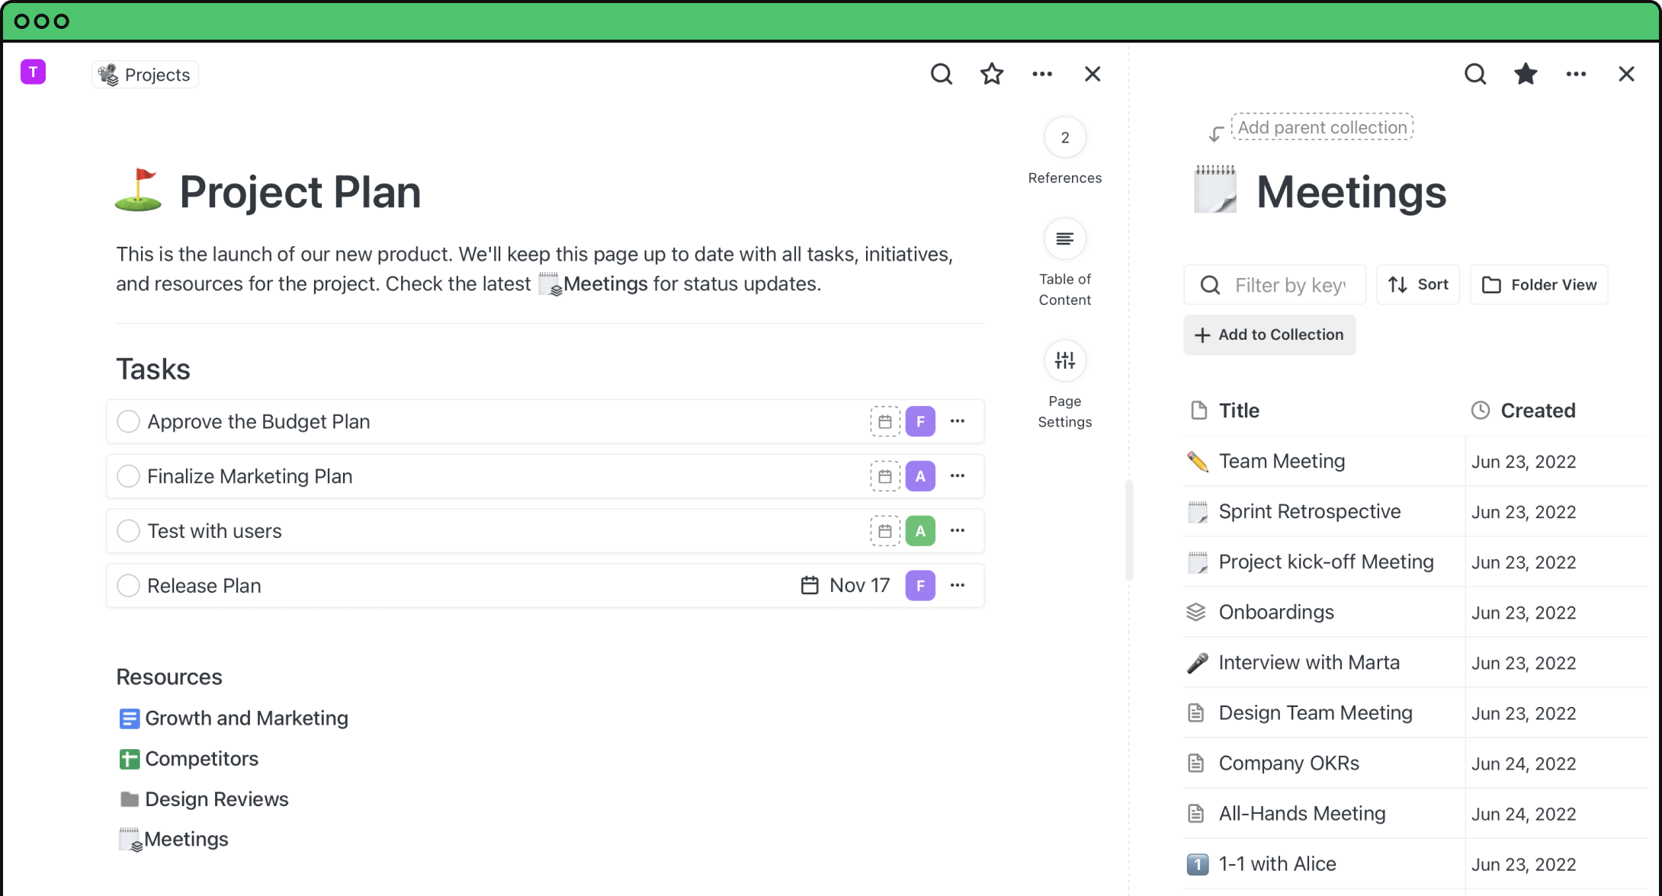
Task: Open Table of Content panel
Action: (x=1064, y=239)
